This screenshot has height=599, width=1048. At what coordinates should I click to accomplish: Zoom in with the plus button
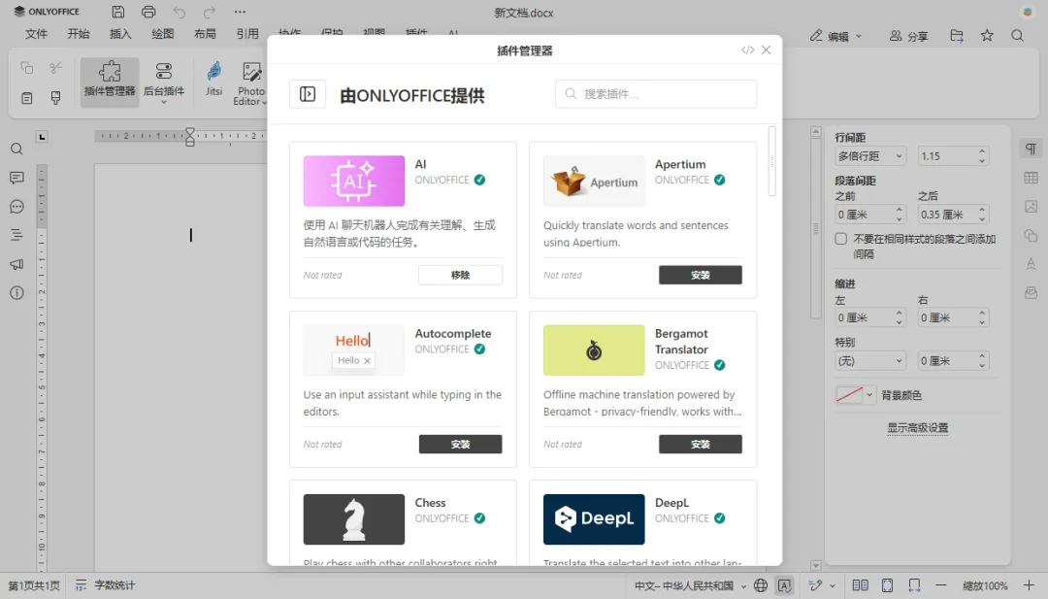[x=1029, y=585]
